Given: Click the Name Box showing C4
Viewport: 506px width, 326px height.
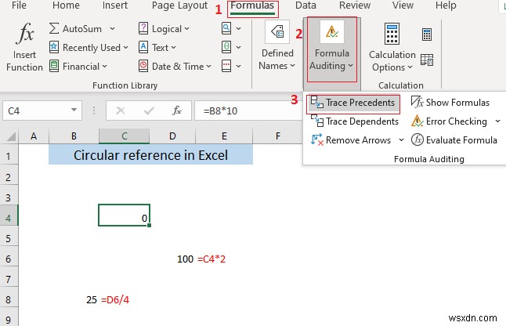Looking at the screenshot, I should point(35,110).
